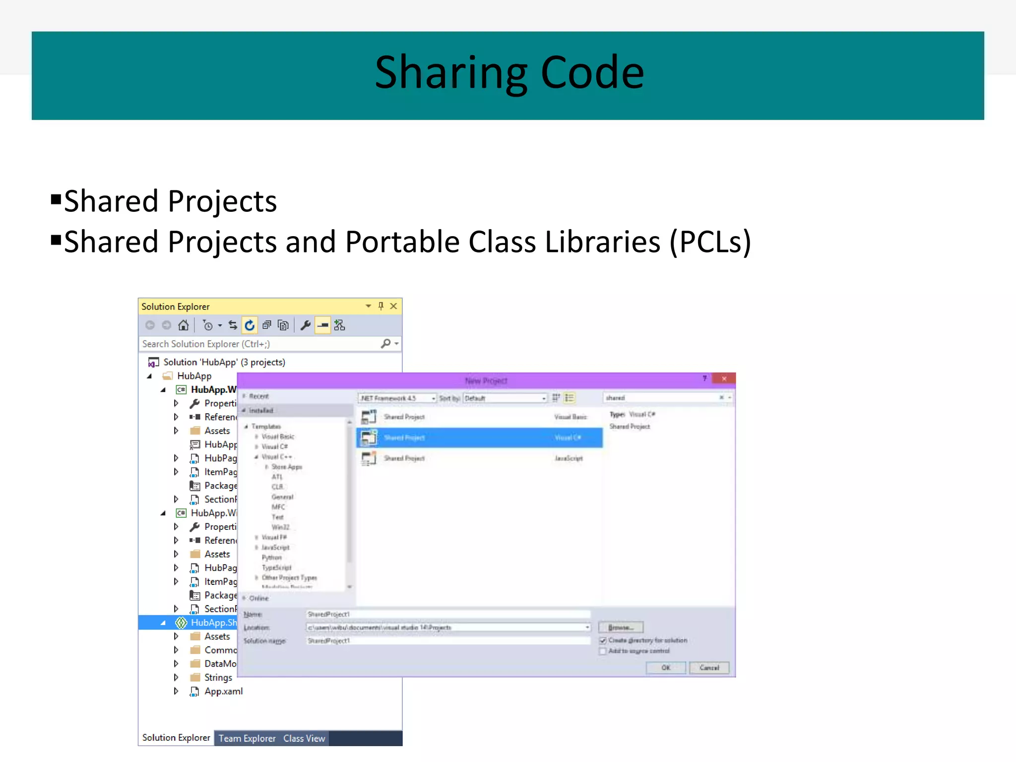The image size is (1016, 762).
Task: Click the magnifier icon in Solution Explorer search
Action: coord(385,343)
